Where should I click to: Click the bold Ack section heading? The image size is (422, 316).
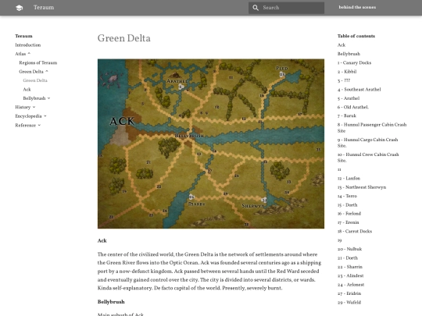tap(102, 241)
